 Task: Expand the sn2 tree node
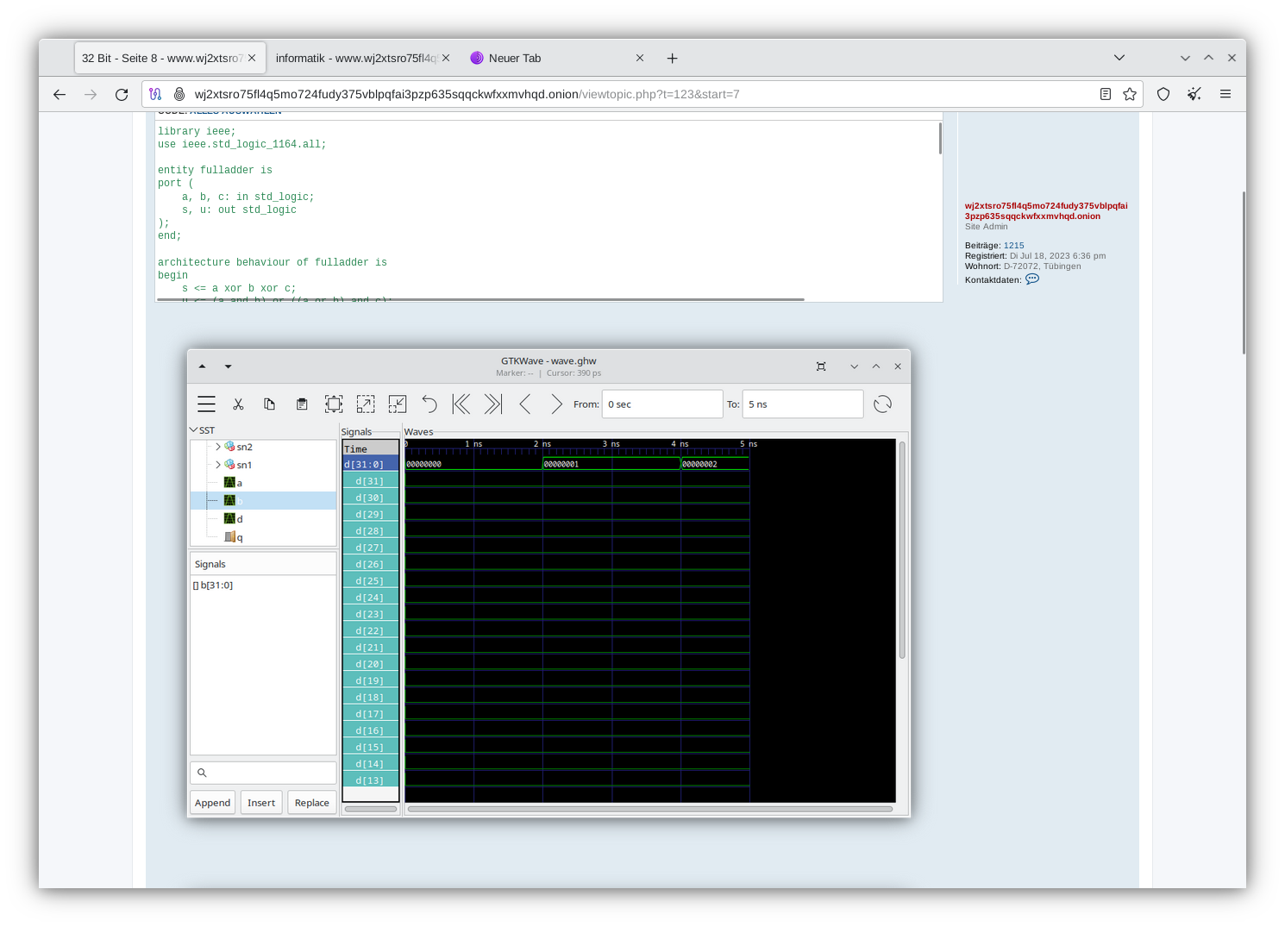tap(218, 447)
